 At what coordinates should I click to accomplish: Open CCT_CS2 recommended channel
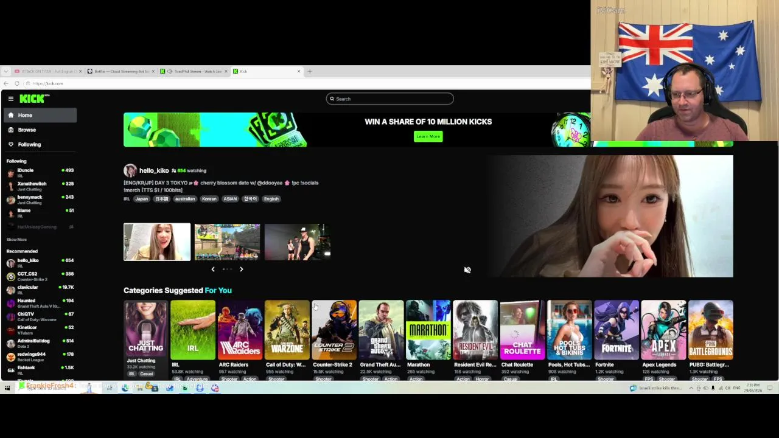point(40,276)
